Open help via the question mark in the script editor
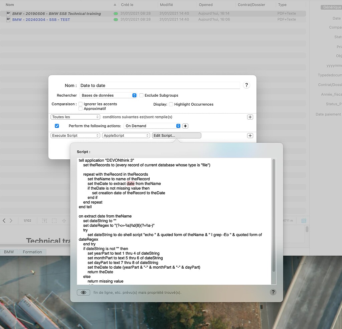This screenshot has width=342, height=329. point(273,292)
